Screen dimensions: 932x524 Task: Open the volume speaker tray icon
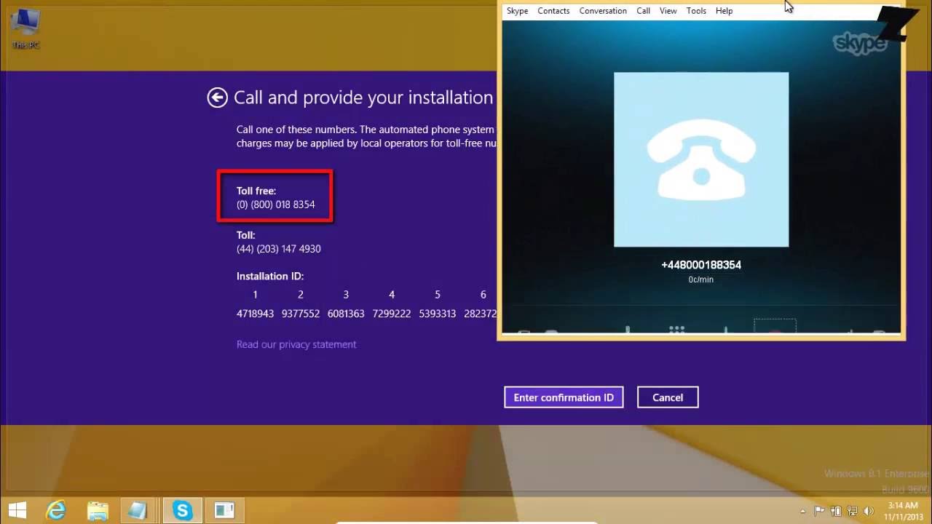click(x=869, y=511)
